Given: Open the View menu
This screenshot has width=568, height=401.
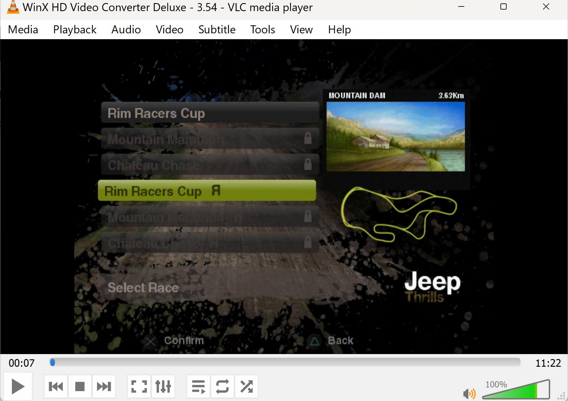Looking at the screenshot, I should pyautogui.click(x=301, y=30).
